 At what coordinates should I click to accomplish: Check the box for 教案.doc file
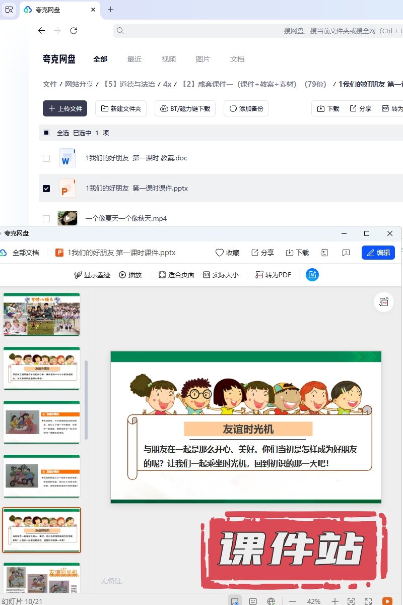tap(46, 158)
